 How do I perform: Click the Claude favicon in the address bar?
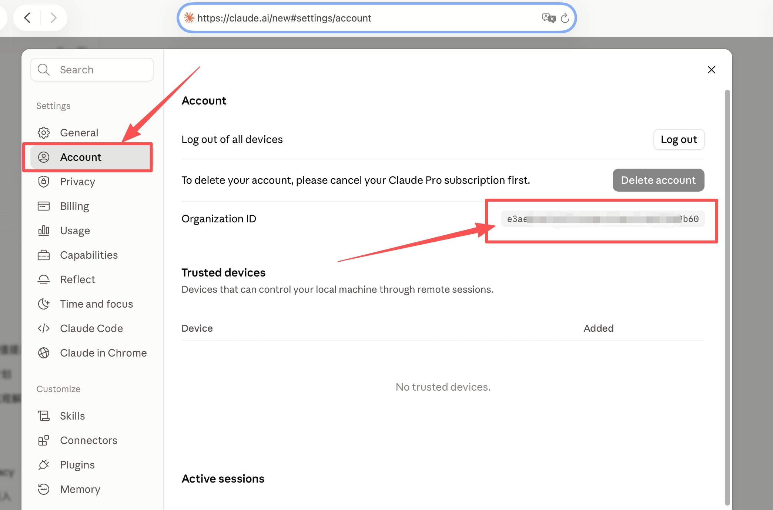(x=189, y=18)
